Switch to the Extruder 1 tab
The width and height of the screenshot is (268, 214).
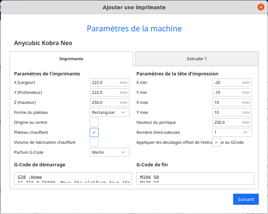(x=197, y=59)
